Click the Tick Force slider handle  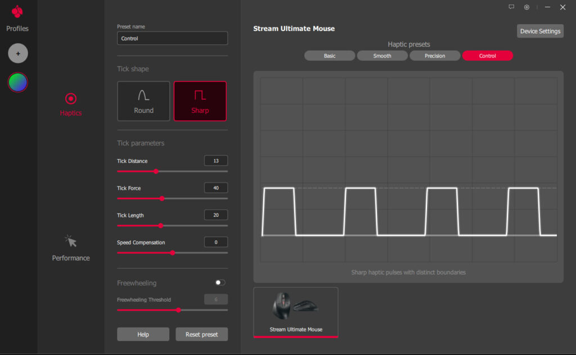tap(162, 198)
